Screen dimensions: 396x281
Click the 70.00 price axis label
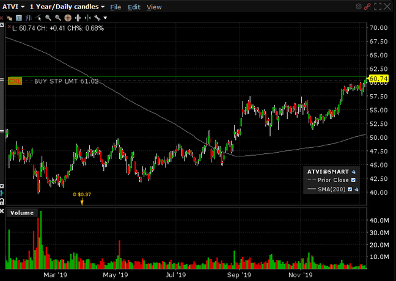pyautogui.click(x=378, y=27)
